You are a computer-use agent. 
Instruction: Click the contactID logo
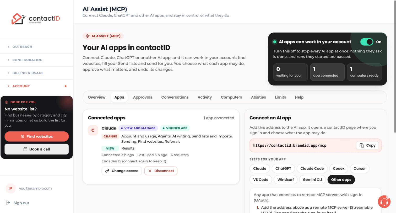point(36,19)
